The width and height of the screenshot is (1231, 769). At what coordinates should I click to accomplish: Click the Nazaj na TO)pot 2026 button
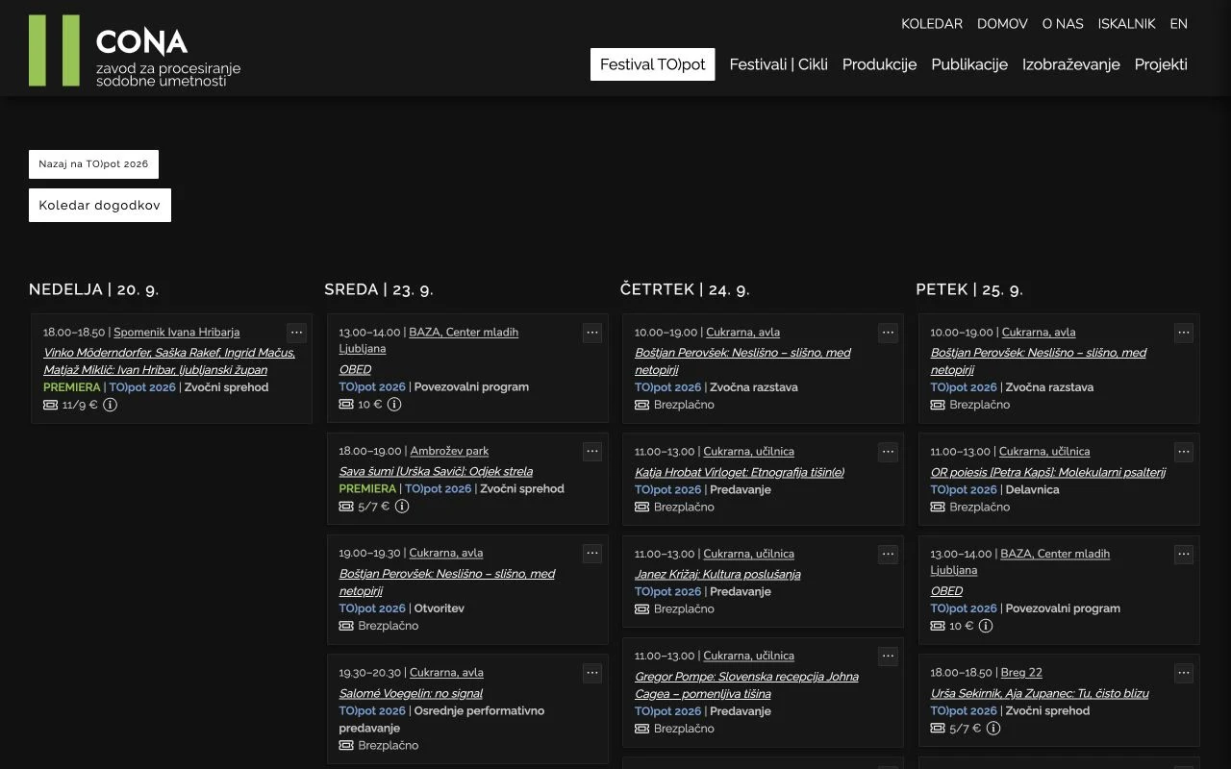[x=94, y=164]
